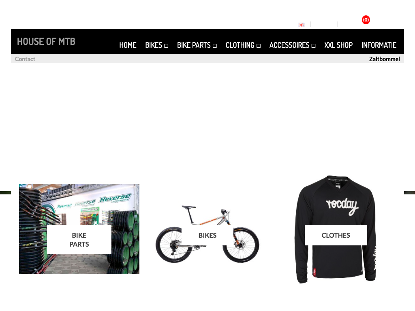Go to HOME in the navigation bar

coord(128,45)
